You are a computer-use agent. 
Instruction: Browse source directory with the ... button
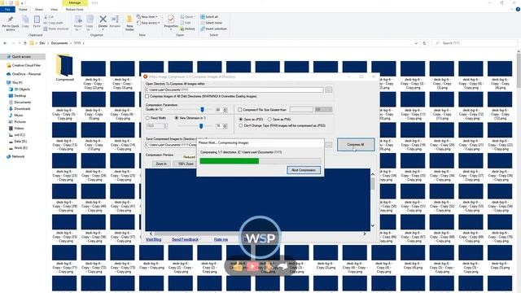coord(328,90)
